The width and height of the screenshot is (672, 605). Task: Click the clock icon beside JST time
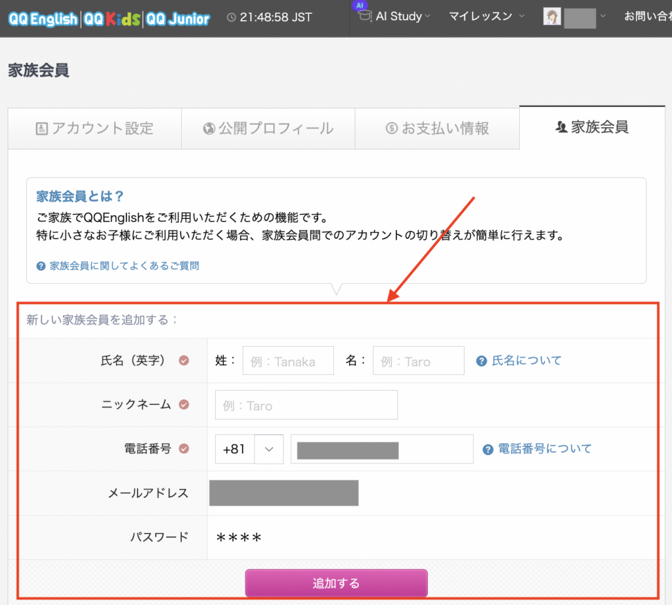(x=231, y=18)
